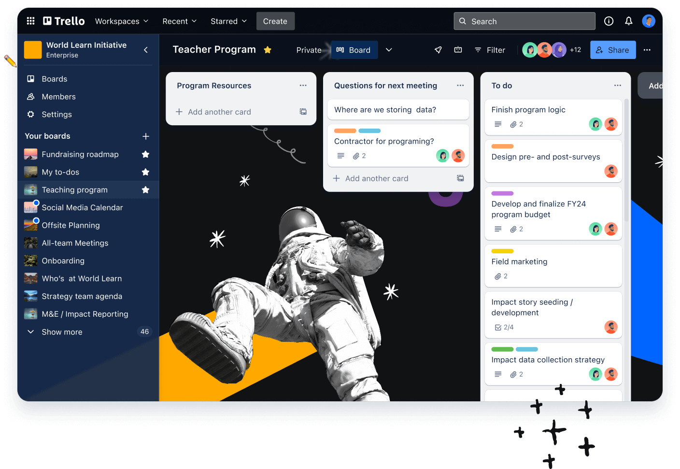Collapse the workspace sidebar

tap(146, 50)
